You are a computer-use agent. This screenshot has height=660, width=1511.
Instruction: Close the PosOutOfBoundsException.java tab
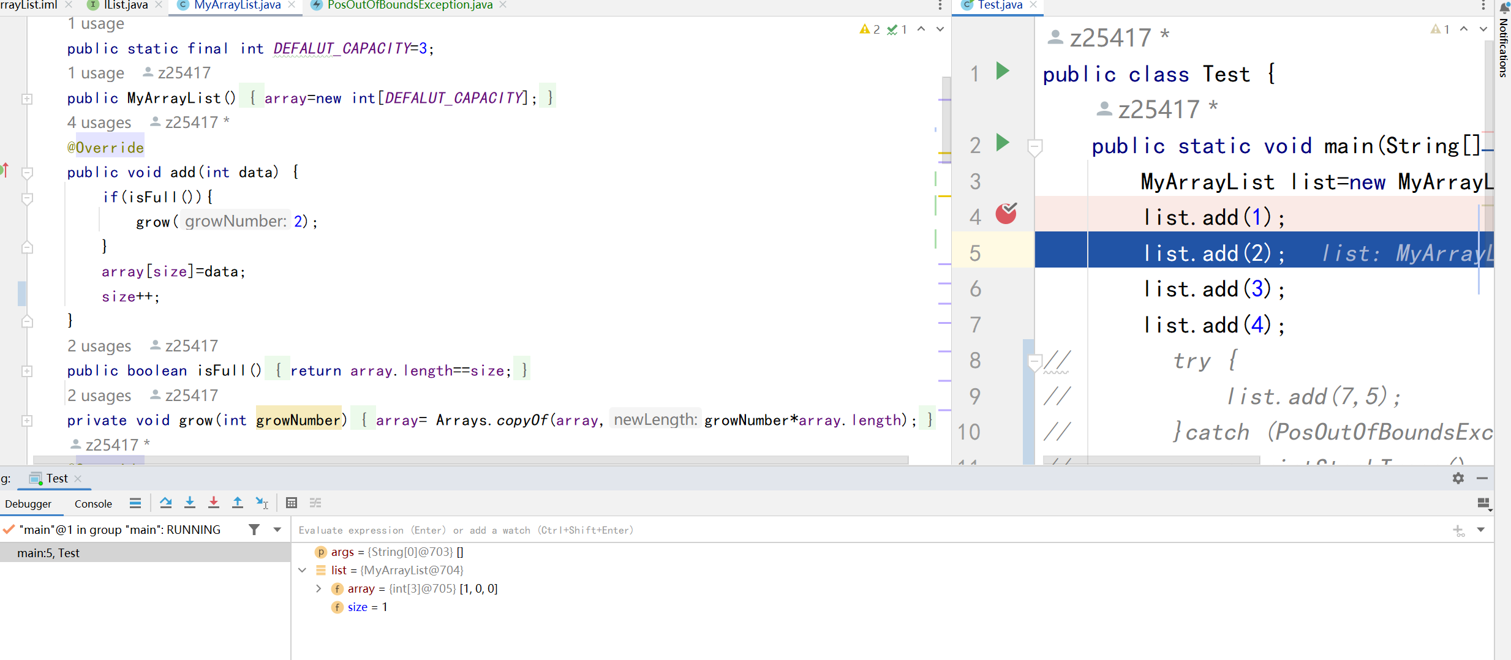(503, 5)
